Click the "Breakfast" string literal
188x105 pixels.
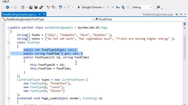[x=59, y=83]
